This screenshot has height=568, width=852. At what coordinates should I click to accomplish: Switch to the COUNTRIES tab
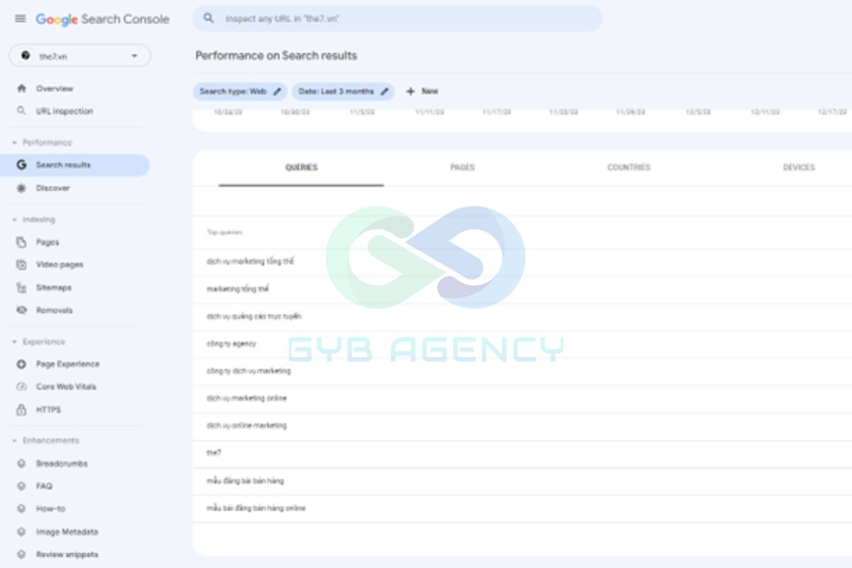click(x=628, y=168)
